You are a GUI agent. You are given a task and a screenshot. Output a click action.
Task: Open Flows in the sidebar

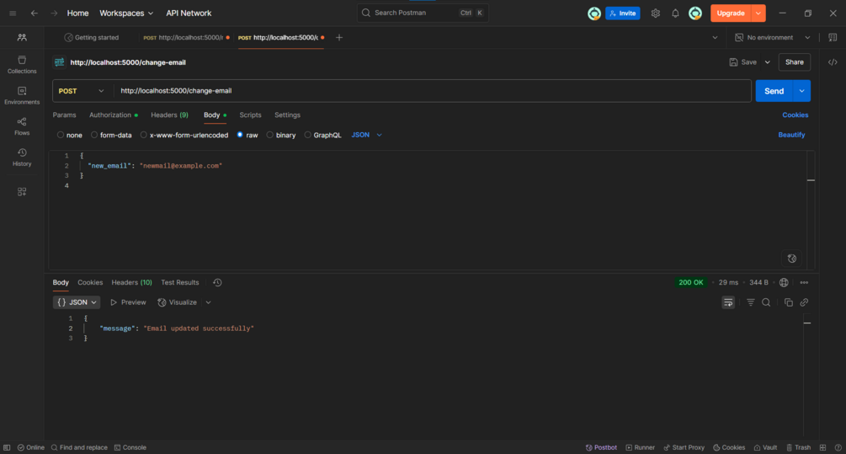22,126
